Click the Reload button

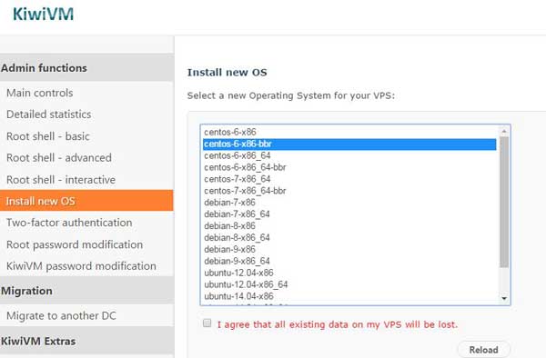pyautogui.click(x=484, y=349)
